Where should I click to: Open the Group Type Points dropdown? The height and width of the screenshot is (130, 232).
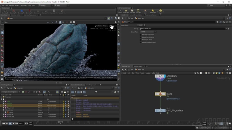tap(148, 32)
